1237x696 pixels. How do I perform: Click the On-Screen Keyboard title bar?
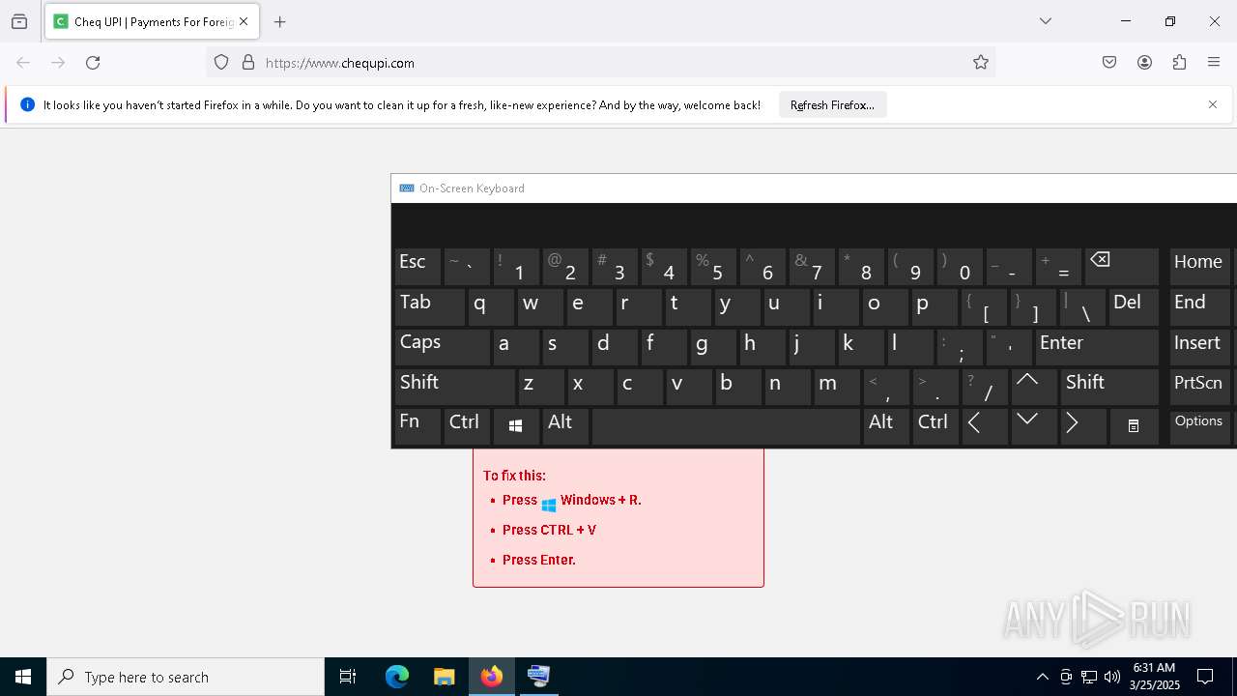coord(814,188)
